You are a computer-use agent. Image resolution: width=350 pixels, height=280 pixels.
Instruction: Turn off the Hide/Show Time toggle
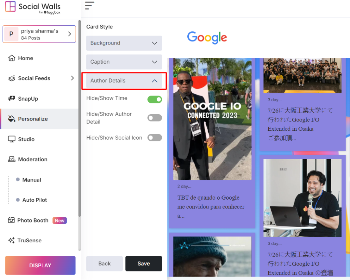[x=154, y=99]
